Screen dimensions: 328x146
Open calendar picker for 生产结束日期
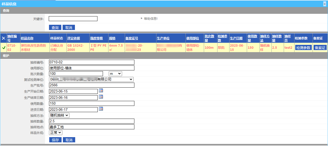point(101,97)
